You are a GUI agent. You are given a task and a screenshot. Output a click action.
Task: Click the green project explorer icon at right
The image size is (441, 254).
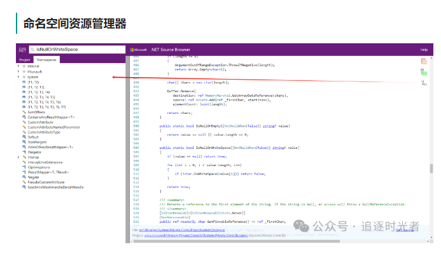tap(424, 72)
